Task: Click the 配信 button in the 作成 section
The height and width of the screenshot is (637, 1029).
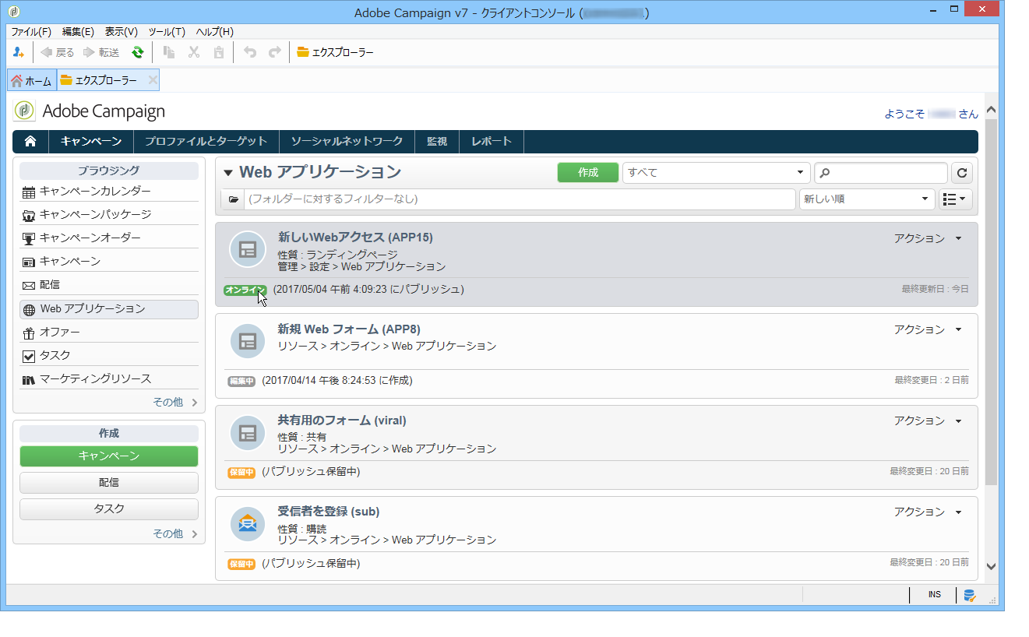Action: [109, 483]
